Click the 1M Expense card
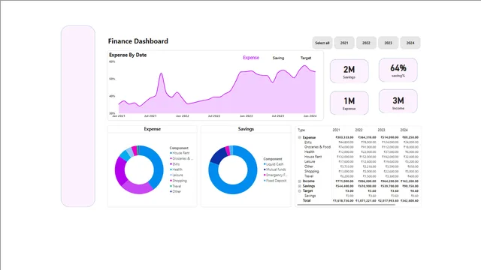 click(x=349, y=103)
